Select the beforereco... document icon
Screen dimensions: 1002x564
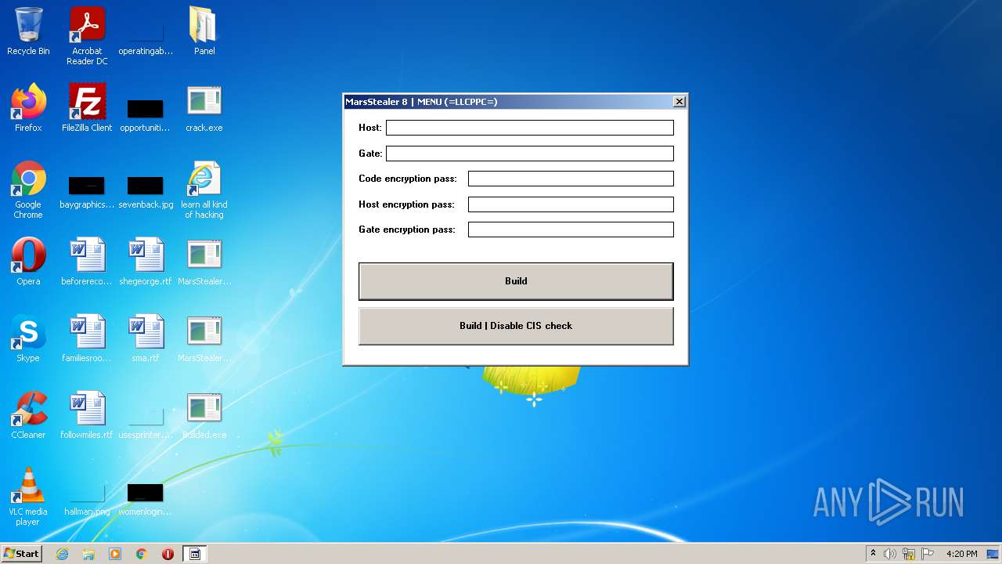pos(87,262)
